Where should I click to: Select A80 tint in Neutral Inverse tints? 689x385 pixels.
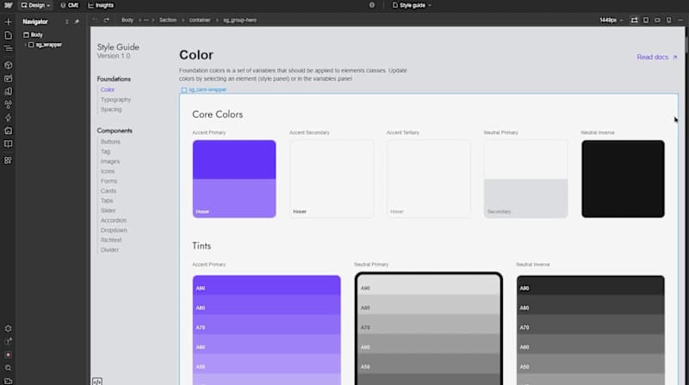[x=591, y=306]
